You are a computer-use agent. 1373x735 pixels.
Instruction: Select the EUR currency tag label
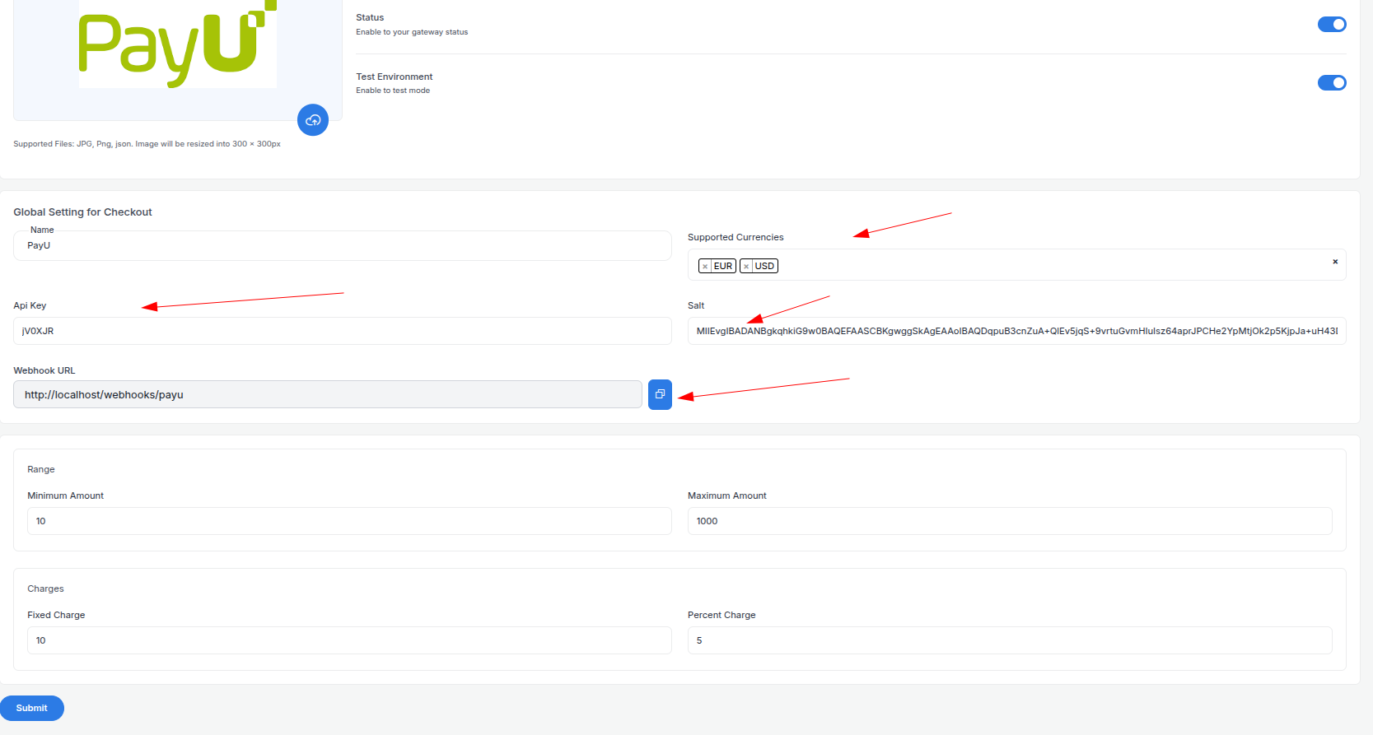point(723,266)
